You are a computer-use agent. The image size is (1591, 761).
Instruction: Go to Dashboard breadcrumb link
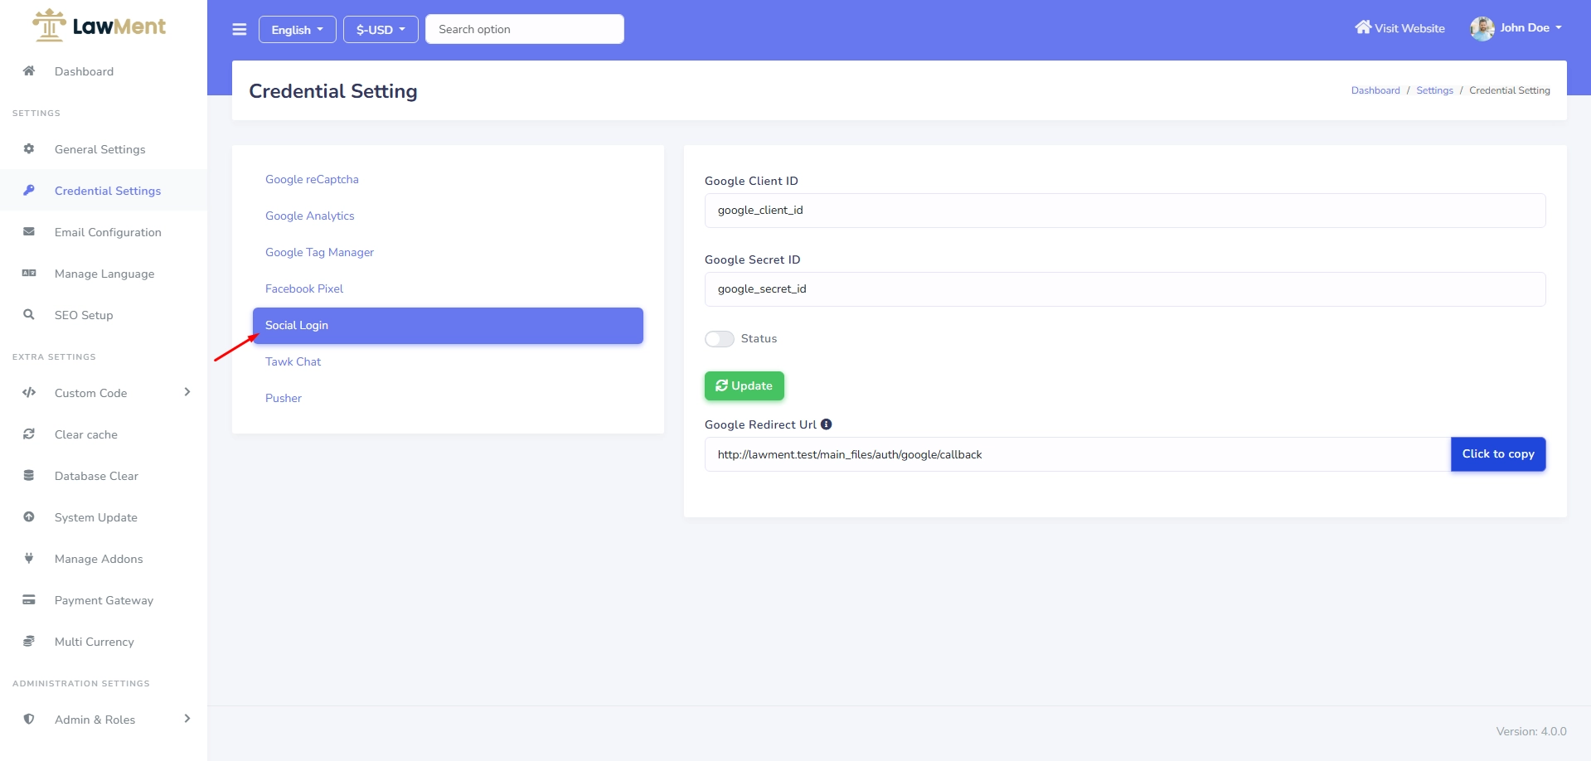[1375, 90]
